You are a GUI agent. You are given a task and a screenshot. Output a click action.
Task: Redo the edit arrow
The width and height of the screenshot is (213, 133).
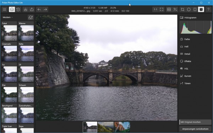coord(45,9)
